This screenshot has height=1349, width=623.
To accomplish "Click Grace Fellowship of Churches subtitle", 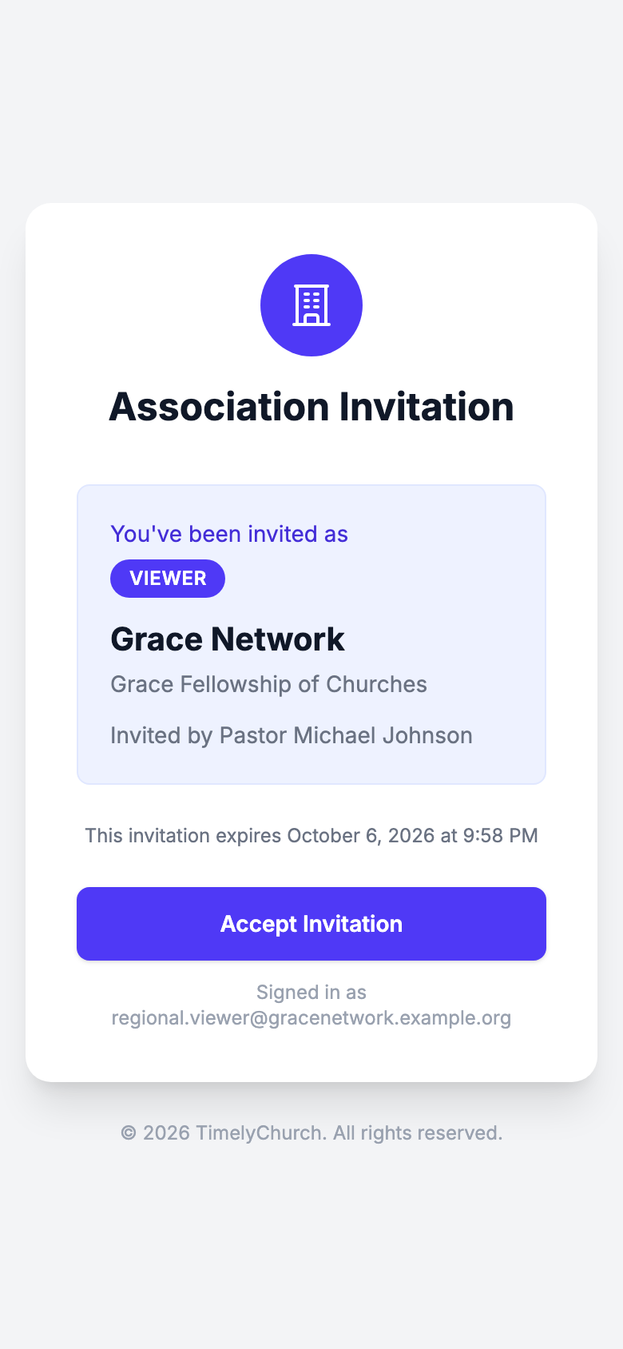I will [x=268, y=685].
